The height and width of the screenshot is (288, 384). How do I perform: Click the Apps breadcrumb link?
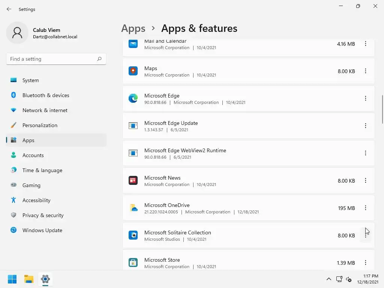(133, 28)
